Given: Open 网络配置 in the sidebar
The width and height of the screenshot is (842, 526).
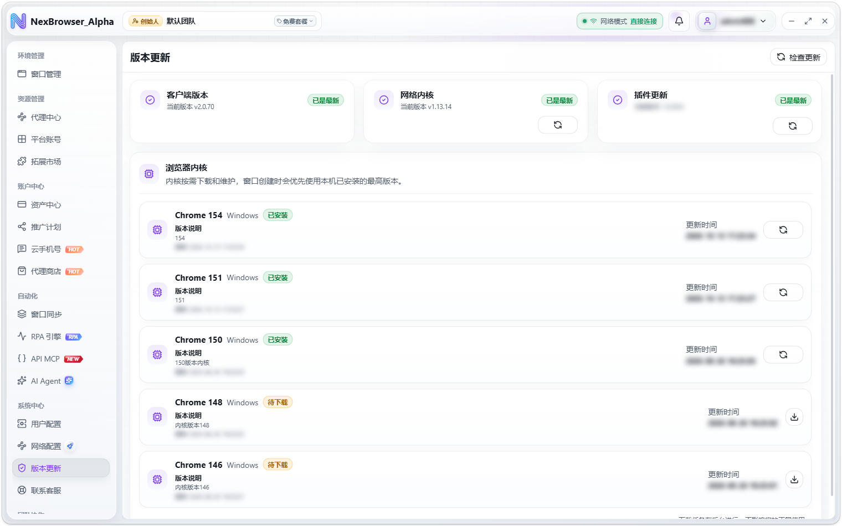Looking at the screenshot, I should tap(61, 446).
